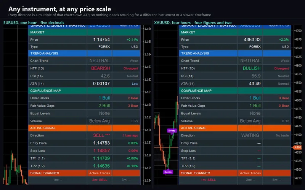Viewport: 305px width, 190px height.
Task: Click 'Active Trades' in the EURUSD signal scanner
Action: pos(100,173)
